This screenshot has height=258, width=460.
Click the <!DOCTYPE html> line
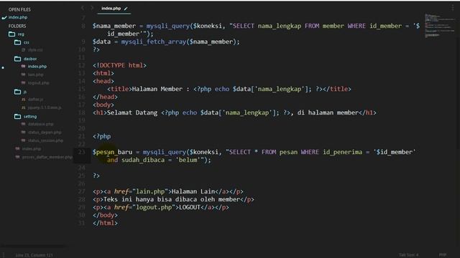[x=119, y=65]
